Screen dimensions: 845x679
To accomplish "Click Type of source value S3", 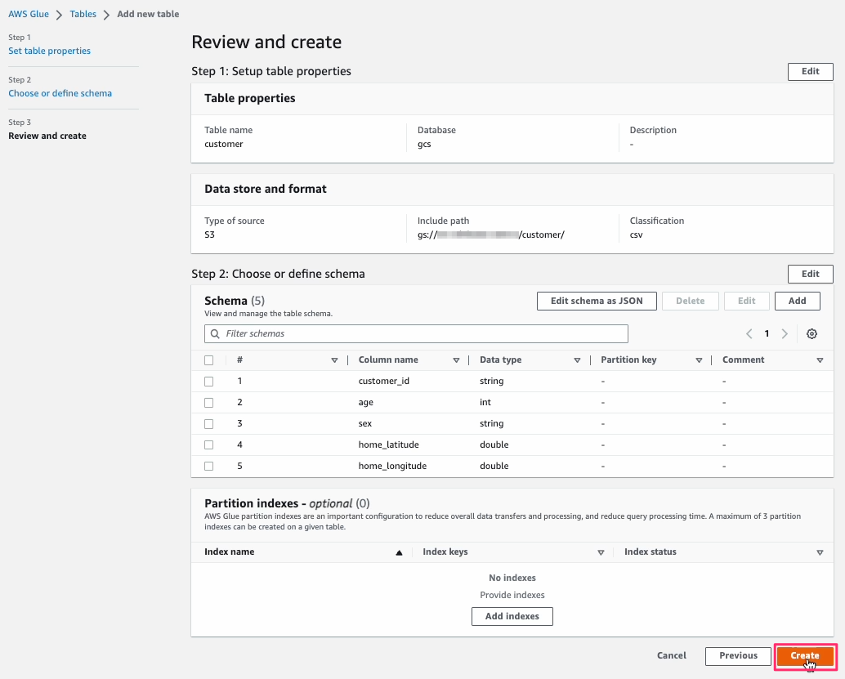I will [x=210, y=235].
